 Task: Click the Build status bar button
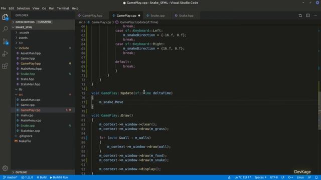[42, 177]
